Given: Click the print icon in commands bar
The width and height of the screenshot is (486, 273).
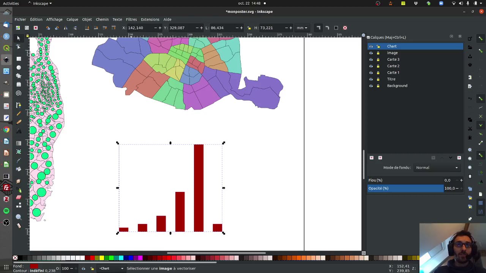Looking at the screenshot, I should pos(470,65).
